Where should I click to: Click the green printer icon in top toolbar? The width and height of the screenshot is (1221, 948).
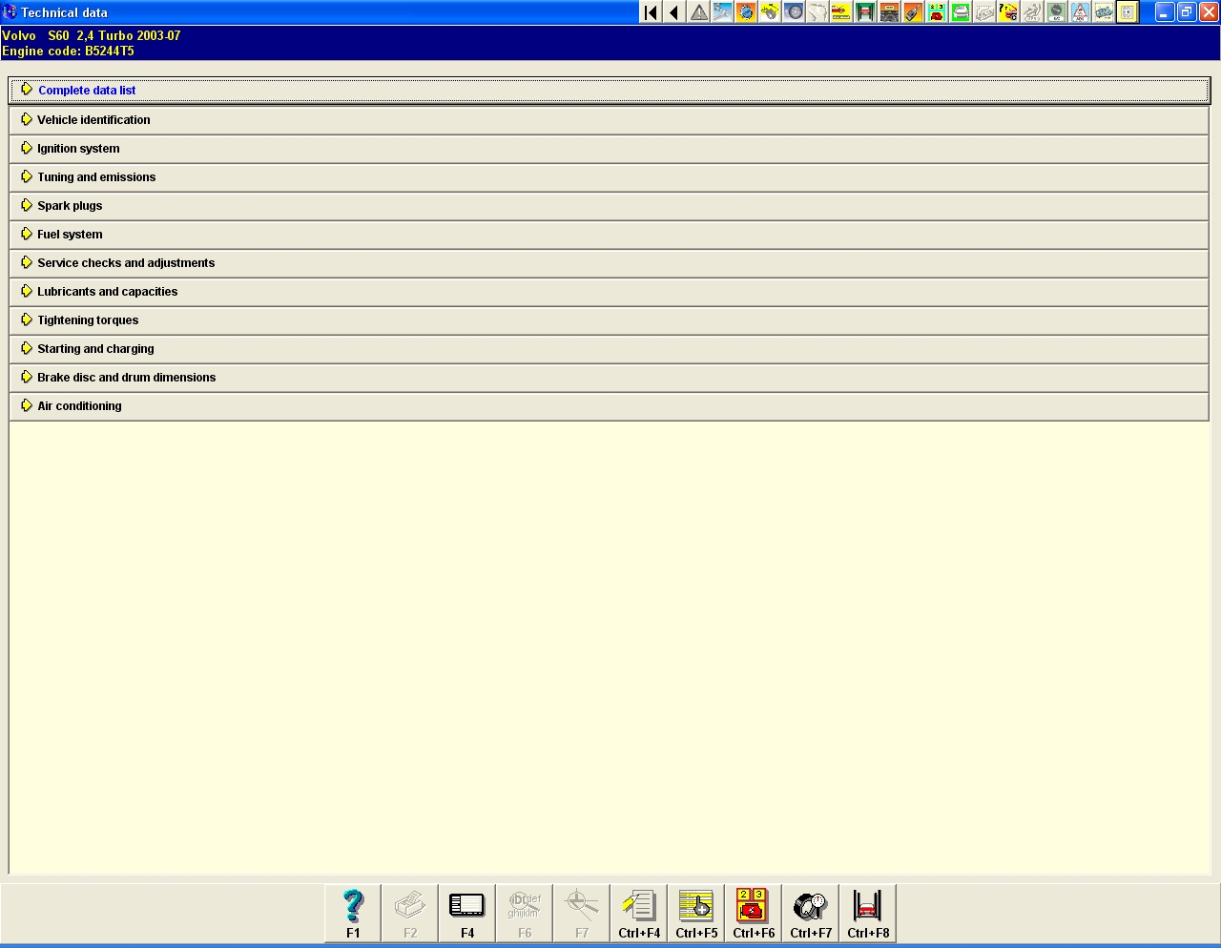[x=961, y=12]
